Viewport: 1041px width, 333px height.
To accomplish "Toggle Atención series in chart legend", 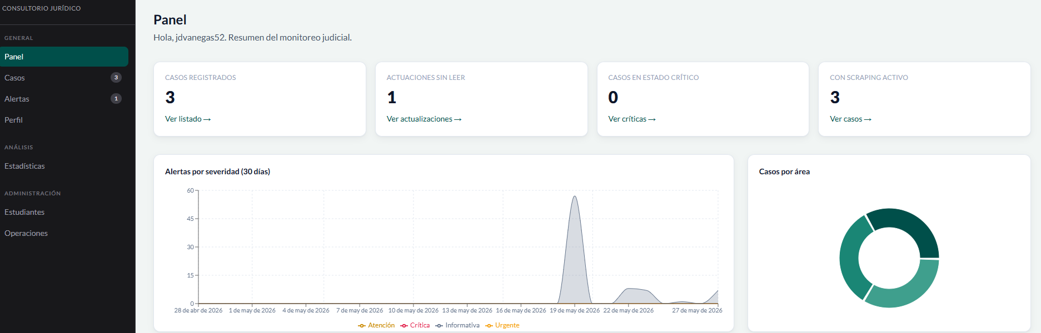I will tap(376, 325).
